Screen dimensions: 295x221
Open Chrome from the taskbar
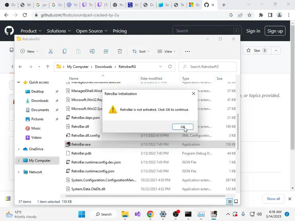pyautogui.click(x=150, y=214)
